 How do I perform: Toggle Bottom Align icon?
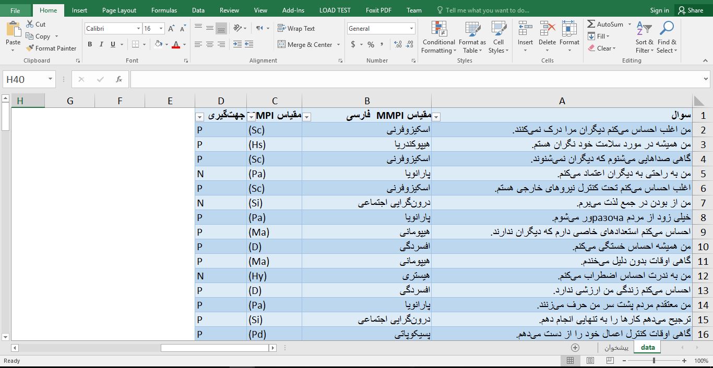(221, 28)
